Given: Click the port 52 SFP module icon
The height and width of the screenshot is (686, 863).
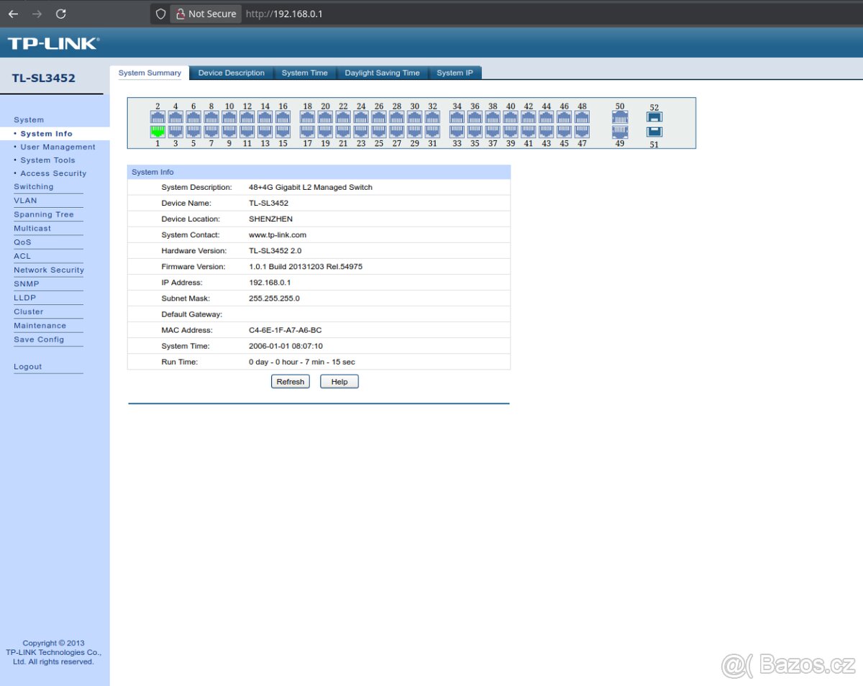Looking at the screenshot, I should (x=654, y=116).
